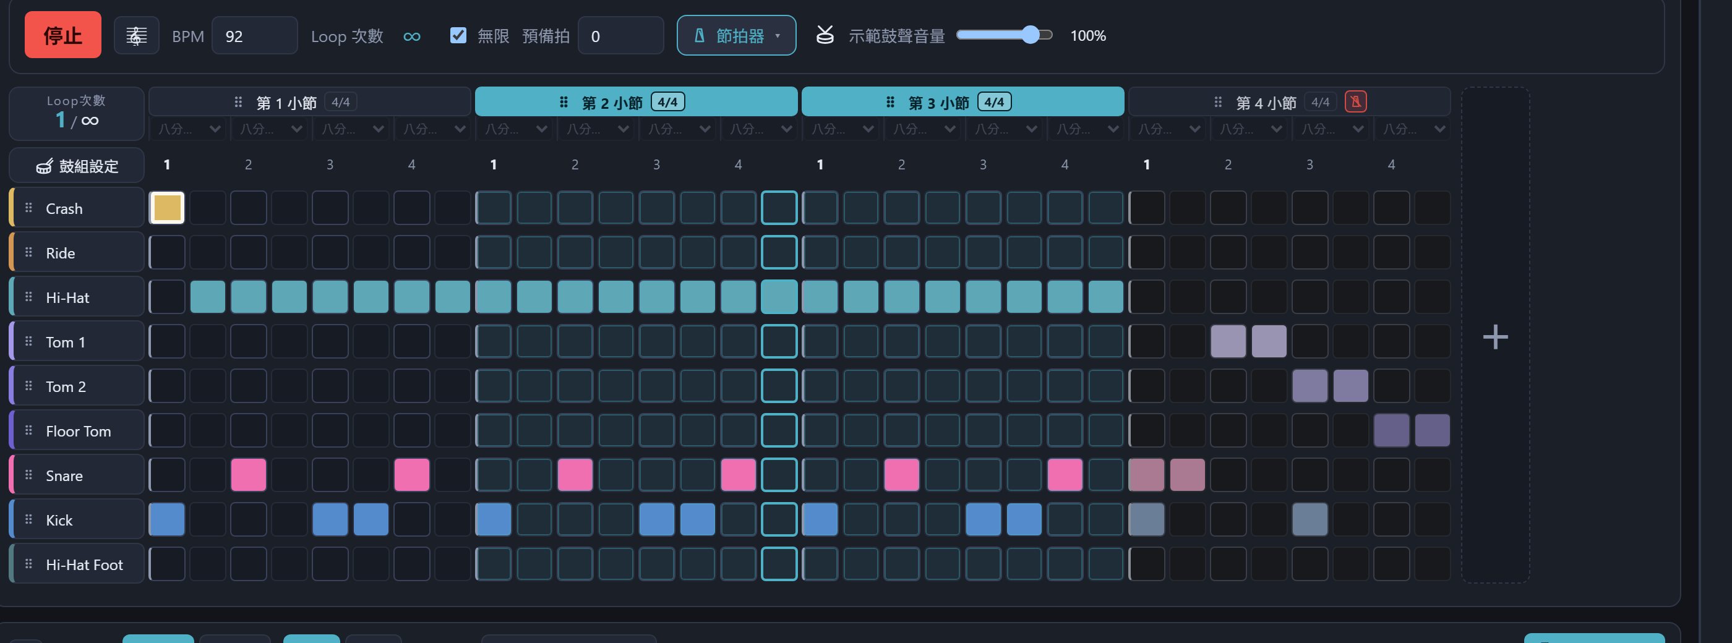Select the 第 3 小節 measure header
Viewport: 1732px width, 643px height.
pyautogui.click(x=963, y=101)
